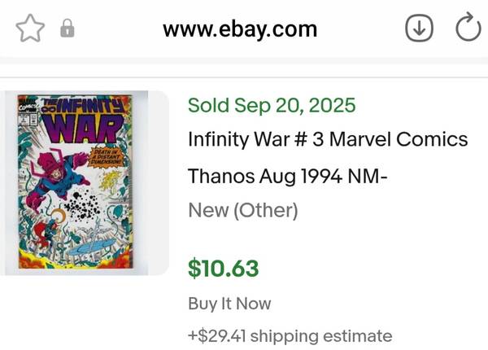Screen dimensions: 488x350
Task: Click the Buy It Now label
Action: [229, 304]
